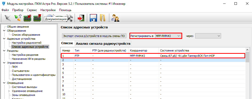Select Дистанционное in tree

coord(22,79)
